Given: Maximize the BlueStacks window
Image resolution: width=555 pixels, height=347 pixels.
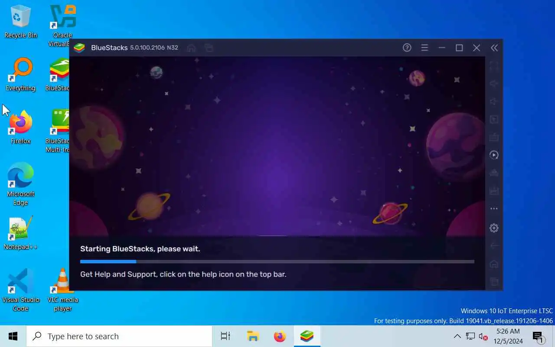Looking at the screenshot, I should point(459,48).
